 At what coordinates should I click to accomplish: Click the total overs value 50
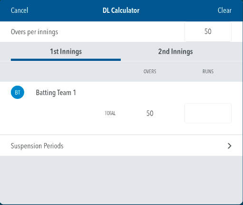(150, 113)
